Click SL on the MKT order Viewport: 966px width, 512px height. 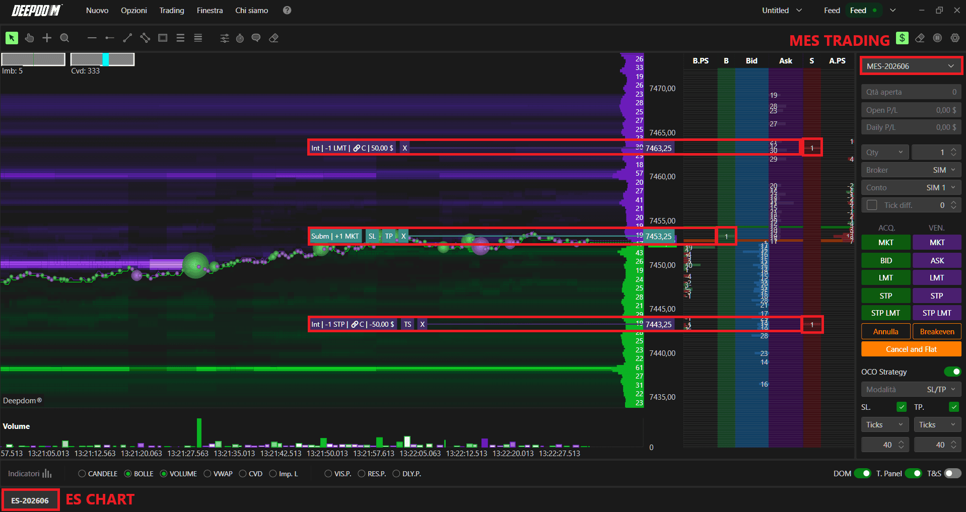pyautogui.click(x=372, y=236)
